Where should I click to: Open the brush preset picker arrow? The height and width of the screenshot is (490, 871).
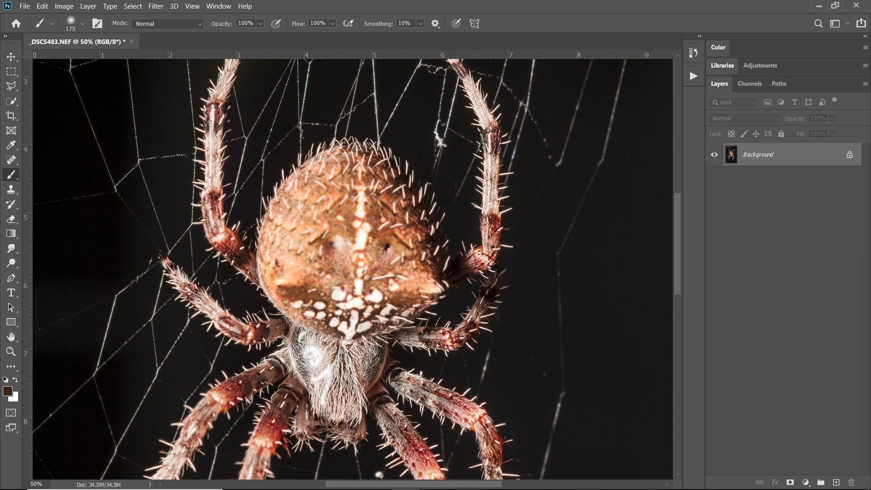click(x=82, y=24)
